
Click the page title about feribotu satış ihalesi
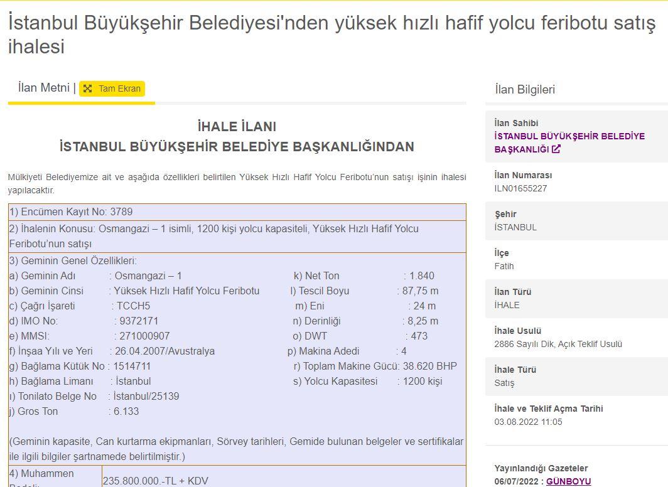(332, 35)
